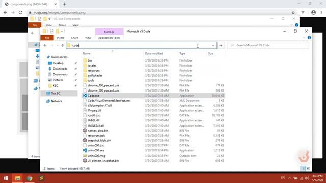326x183 pixels.
Task: Open Chrome profile avatar menu
Action: (x=314, y=12)
